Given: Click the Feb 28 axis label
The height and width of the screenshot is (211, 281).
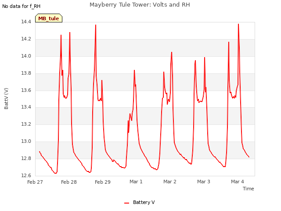Looking at the screenshot, I should point(69,182).
